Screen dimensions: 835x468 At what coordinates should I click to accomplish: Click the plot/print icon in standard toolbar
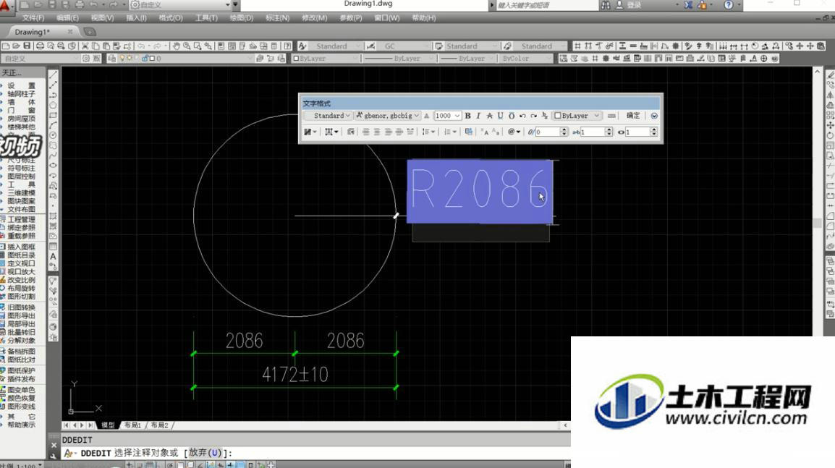(x=39, y=46)
